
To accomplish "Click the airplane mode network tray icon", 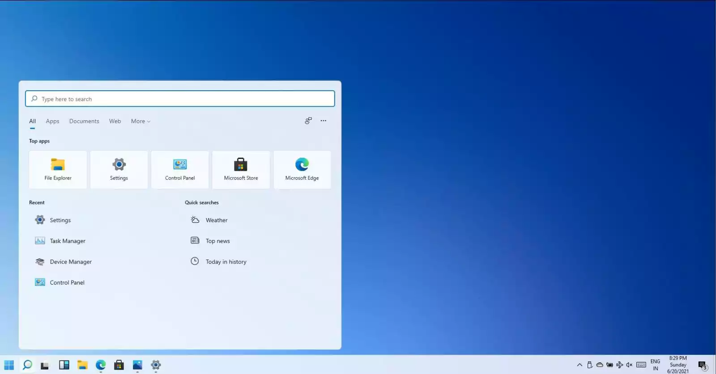I will coord(620,365).
